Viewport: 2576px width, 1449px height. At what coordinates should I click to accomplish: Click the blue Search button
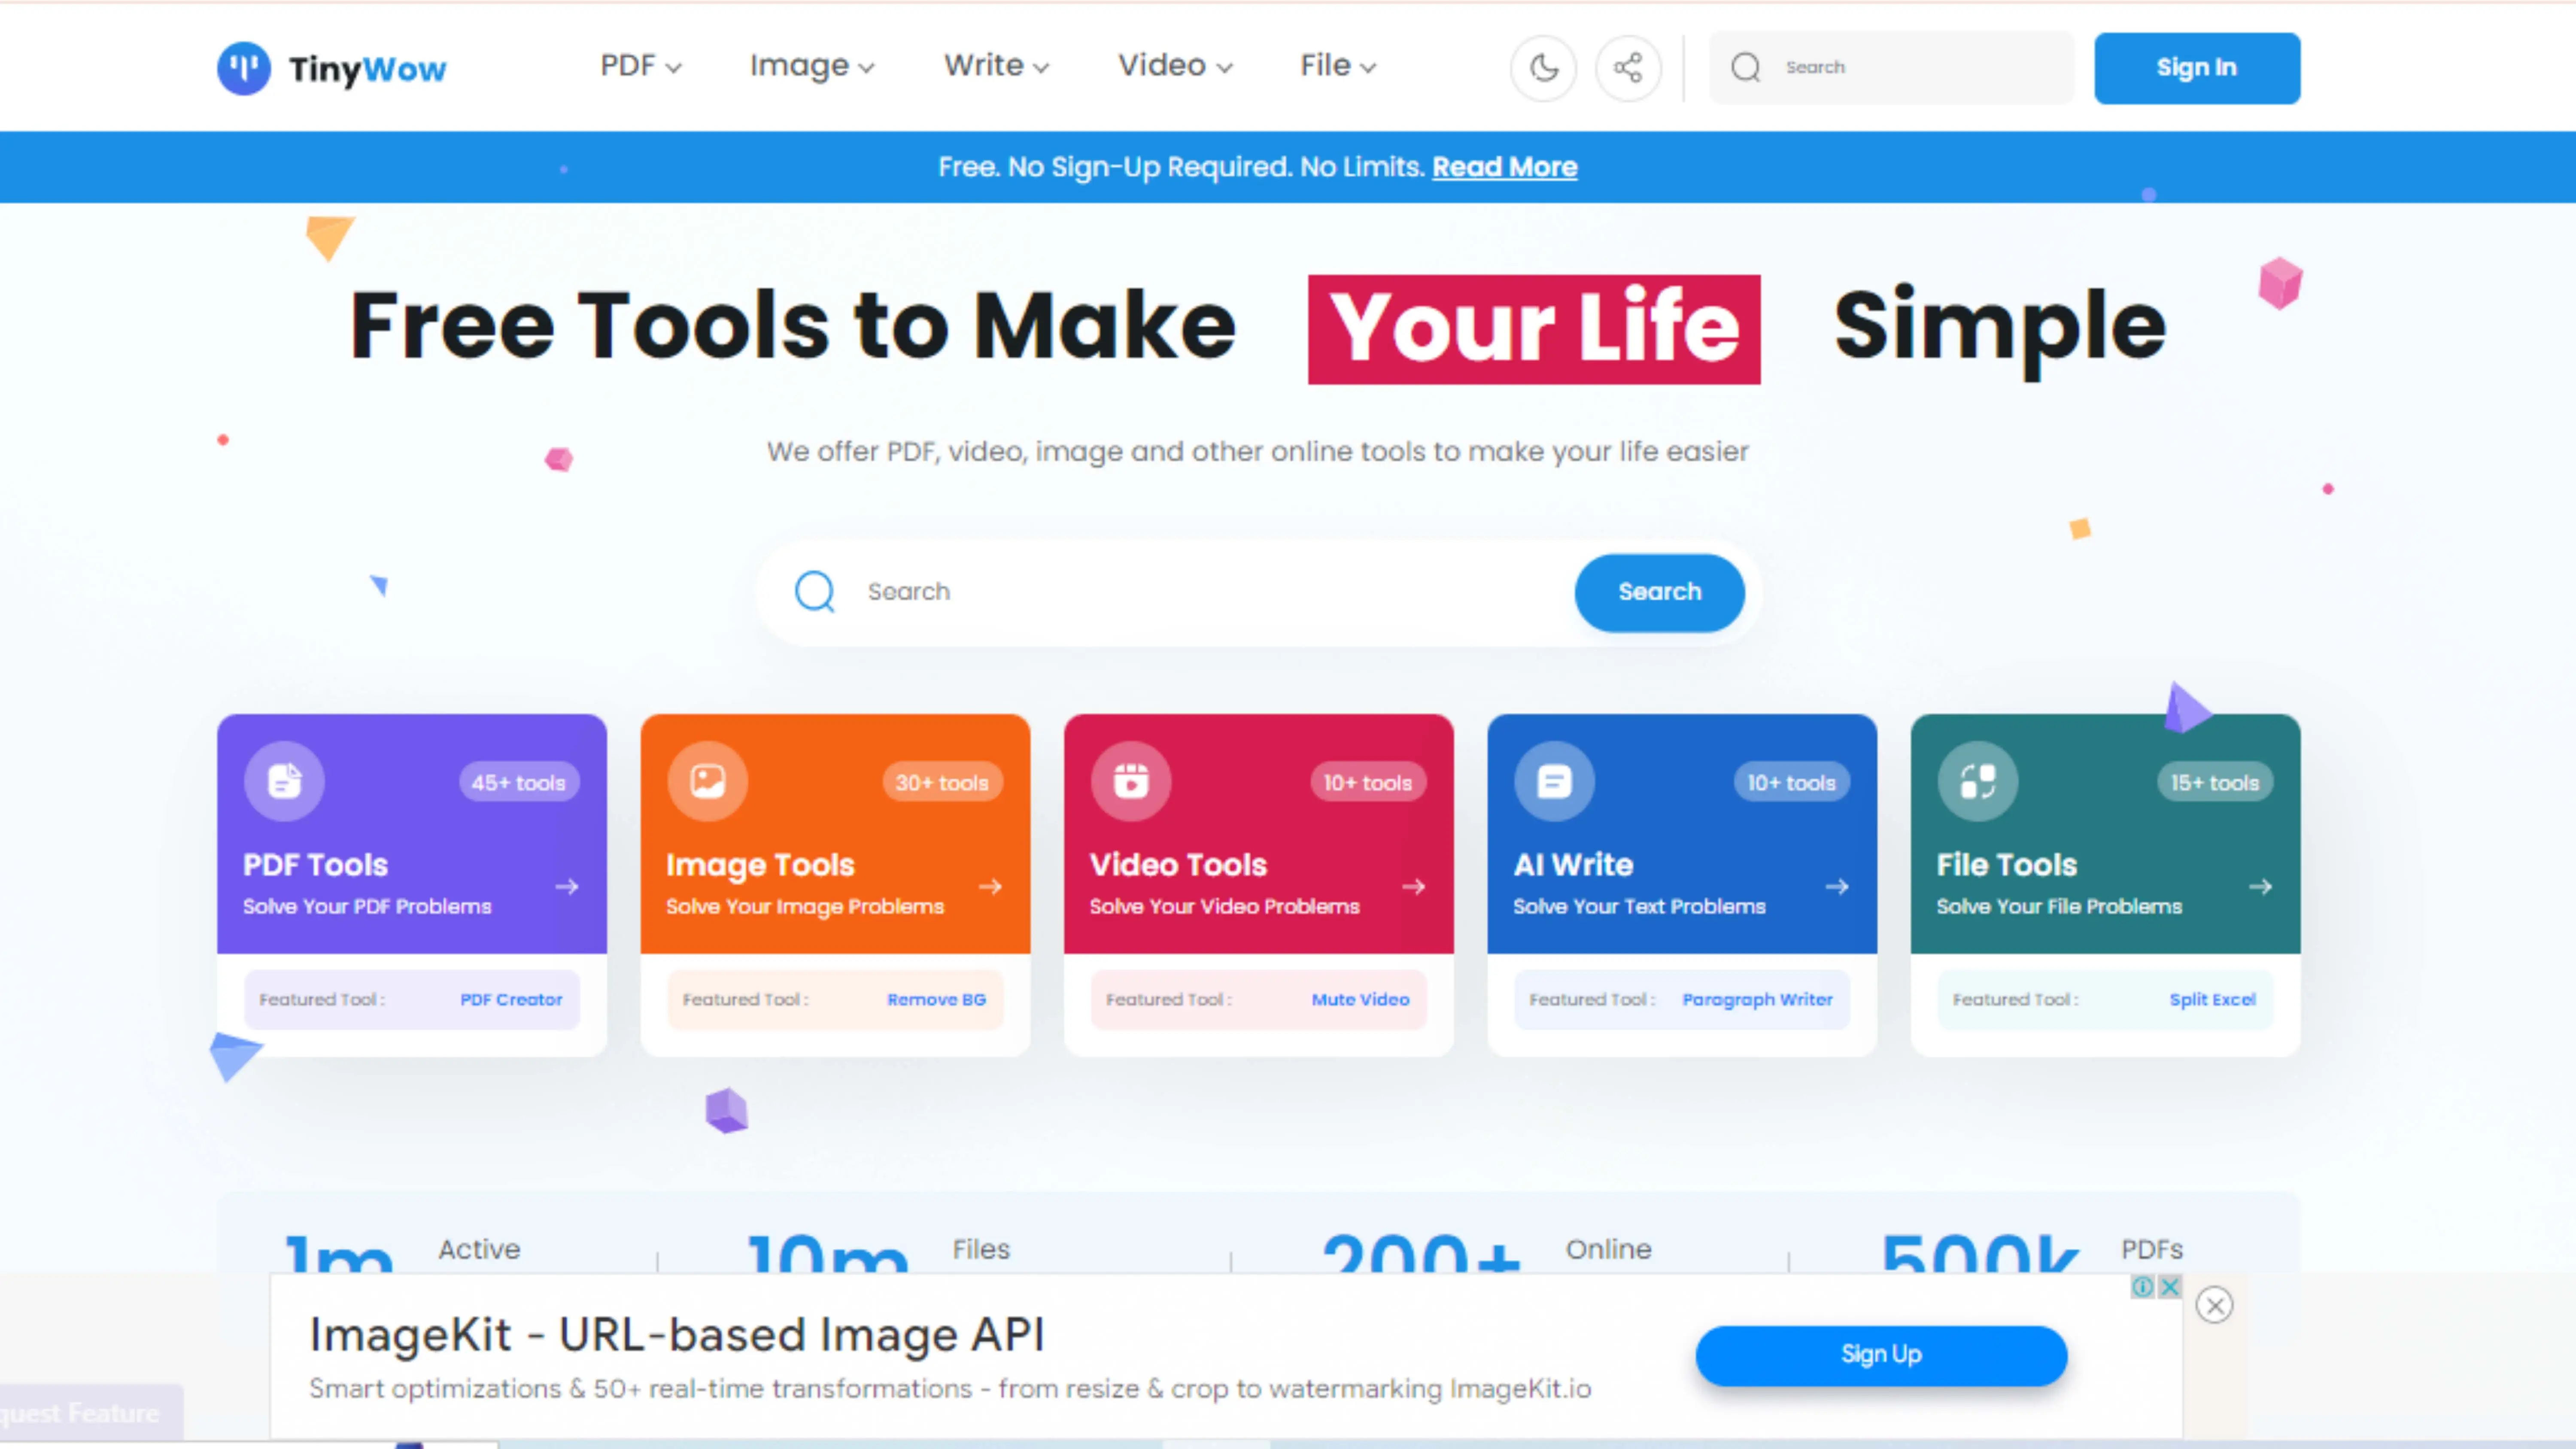coord(1660,592)
